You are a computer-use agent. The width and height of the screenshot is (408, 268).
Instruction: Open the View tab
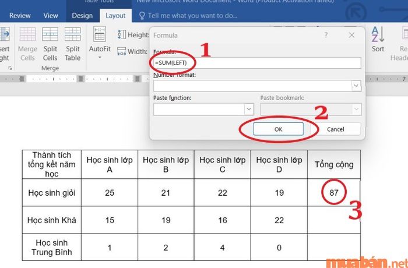click(x=51, y=16)
